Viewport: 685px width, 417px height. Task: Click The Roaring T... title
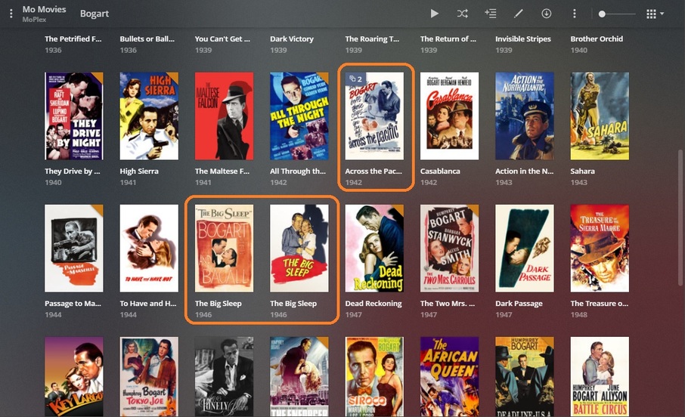click(x=372, y=39)
